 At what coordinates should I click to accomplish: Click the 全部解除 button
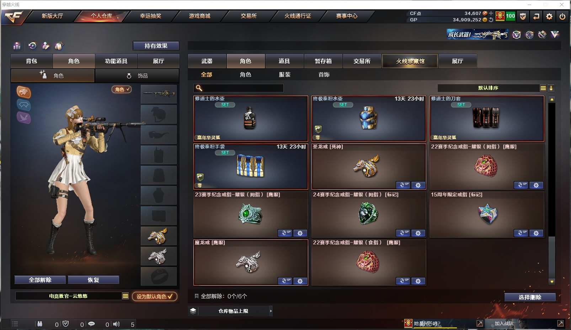pos(40,280)
